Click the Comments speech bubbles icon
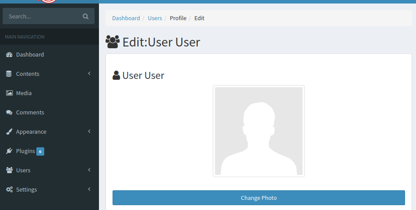Screen dimensions: 416x210 click(9, 113)
